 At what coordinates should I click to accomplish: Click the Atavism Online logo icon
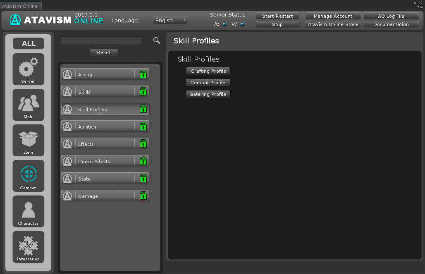click(x=15, y=20)
